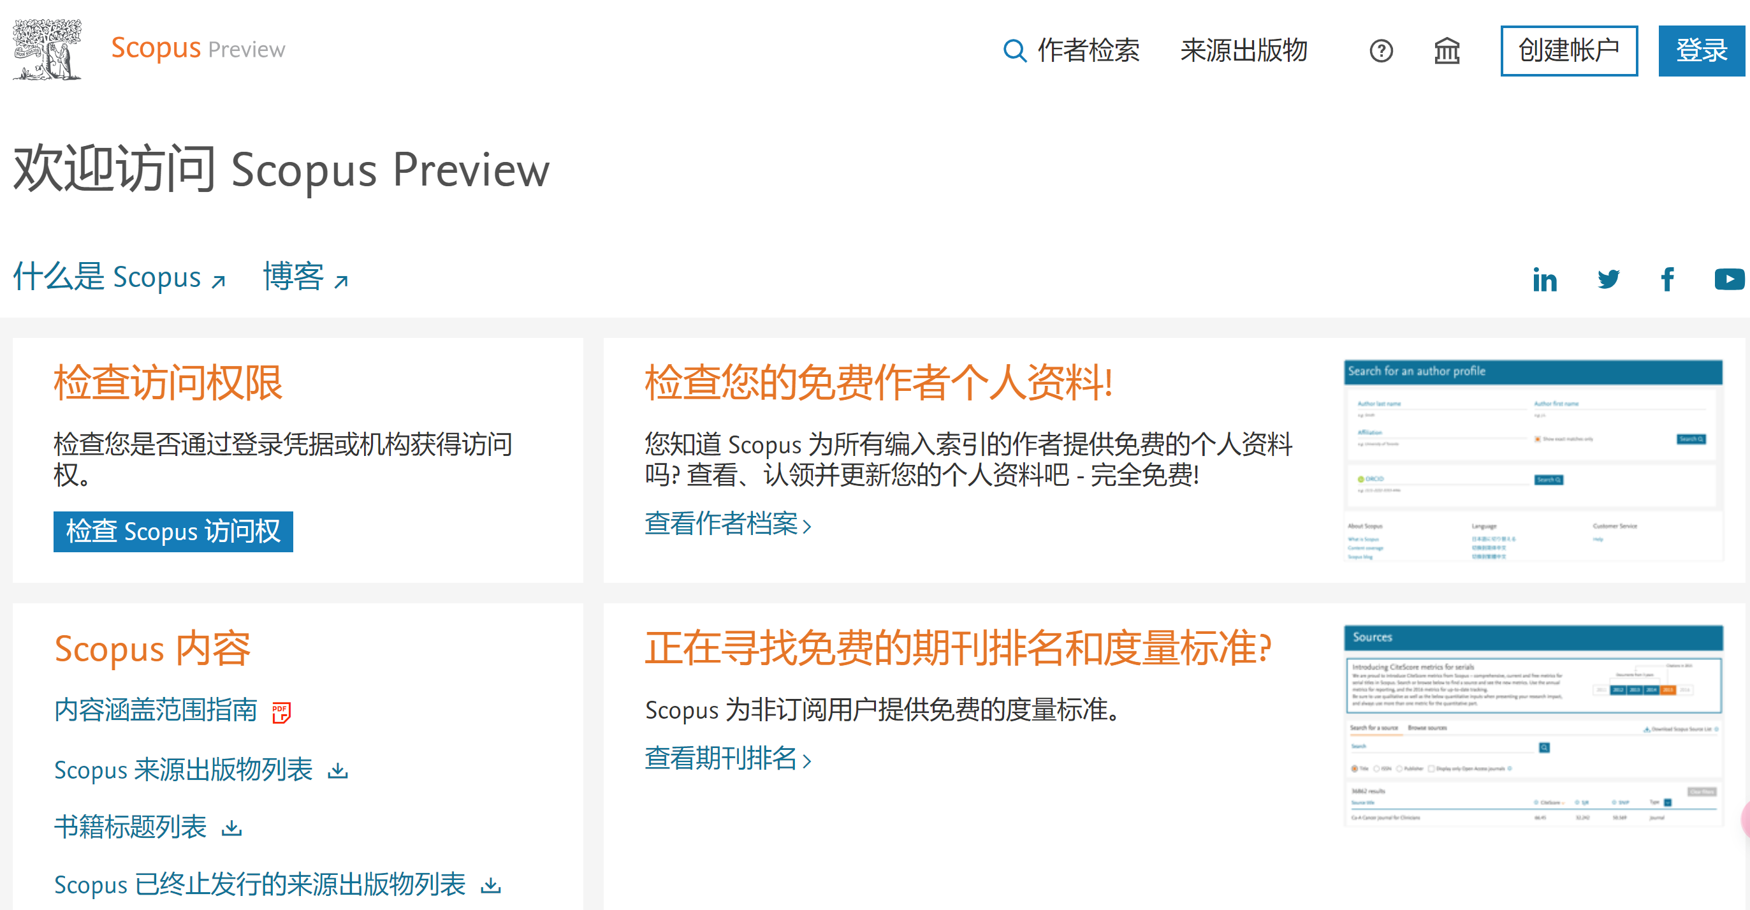
Task: Click the arrow after 什么是 Scopus
Action: [217, 281]
